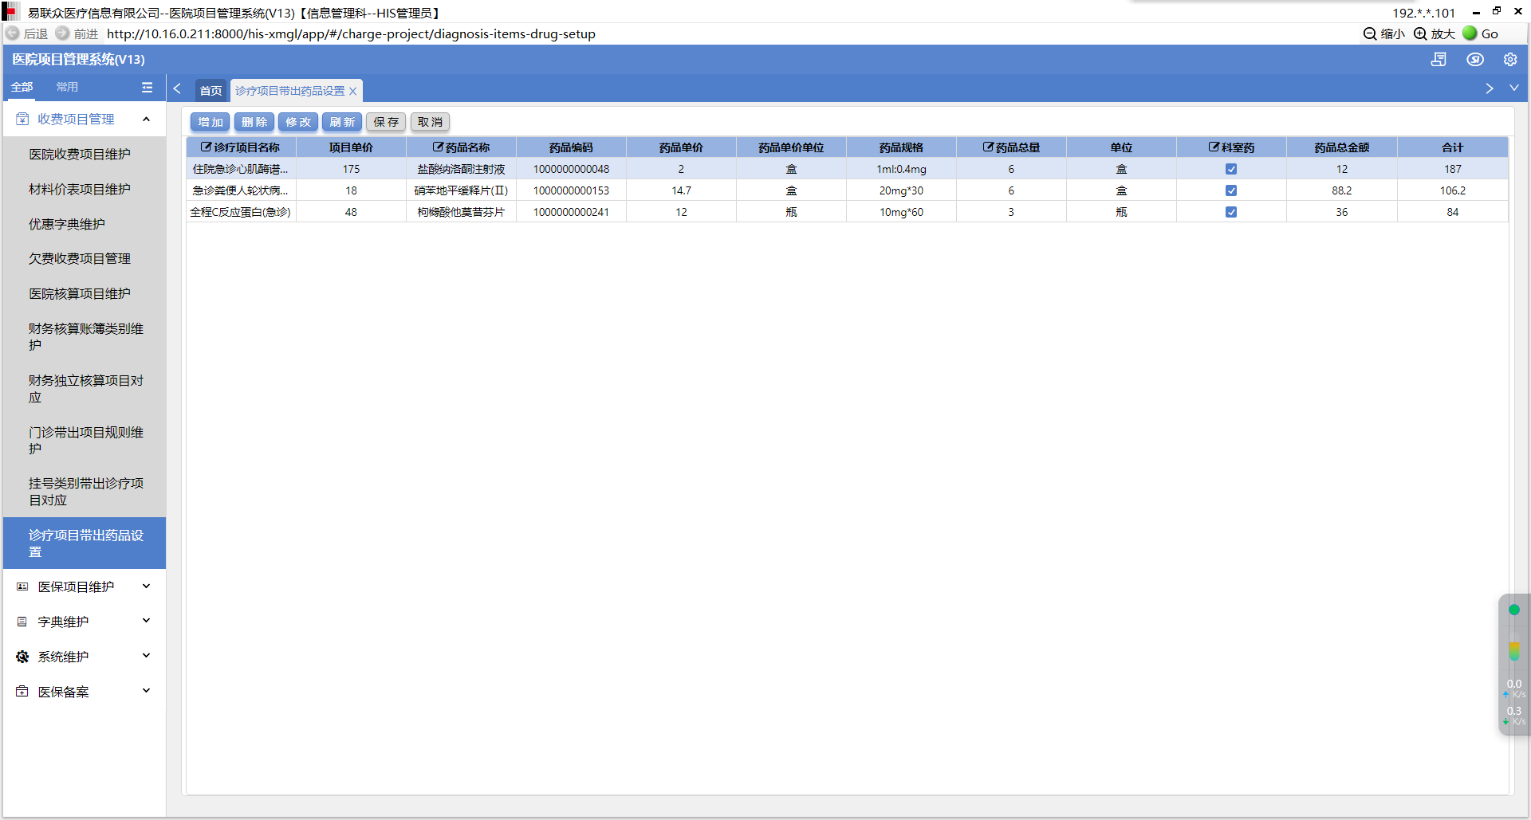Open 欠费收费项目管理 menu item
The height and width of the screenshot is (820, 1531).
(85, 259)
